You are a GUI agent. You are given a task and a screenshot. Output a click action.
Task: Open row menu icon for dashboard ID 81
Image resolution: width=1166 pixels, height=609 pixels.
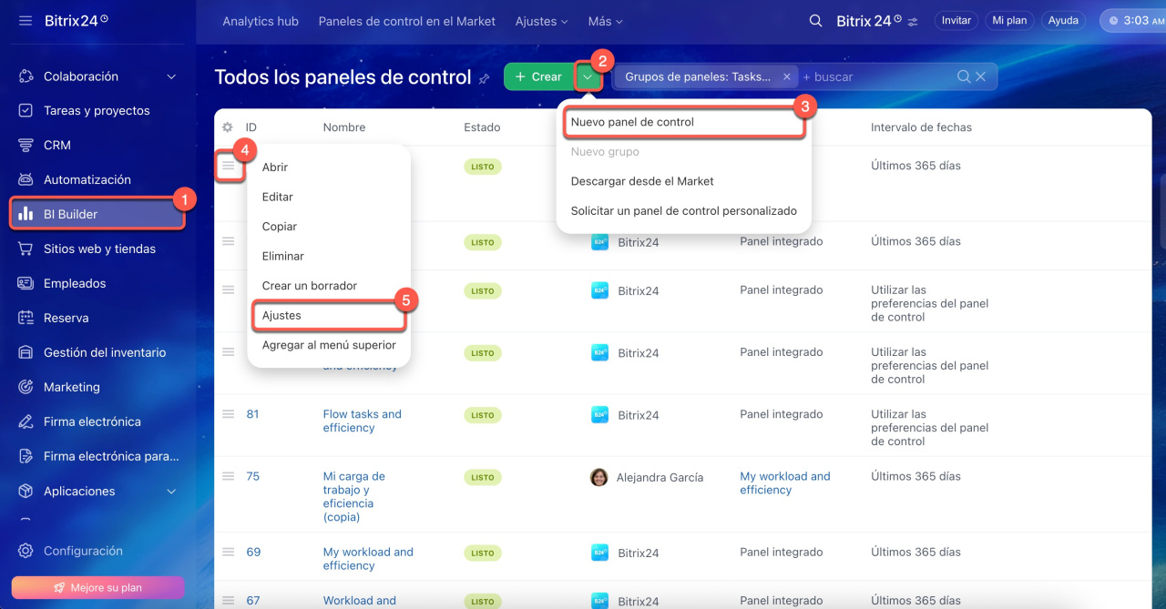click(x=229, y=414)
